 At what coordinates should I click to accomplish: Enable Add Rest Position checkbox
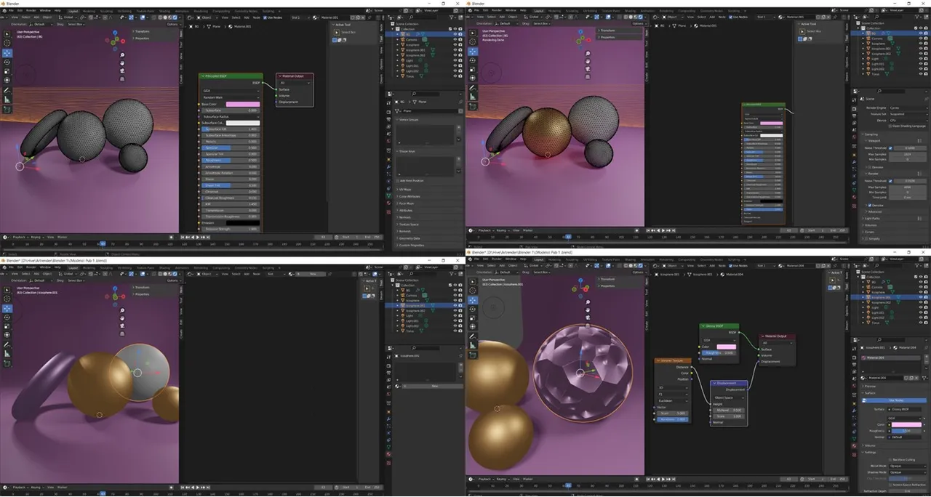pos(399,179)
